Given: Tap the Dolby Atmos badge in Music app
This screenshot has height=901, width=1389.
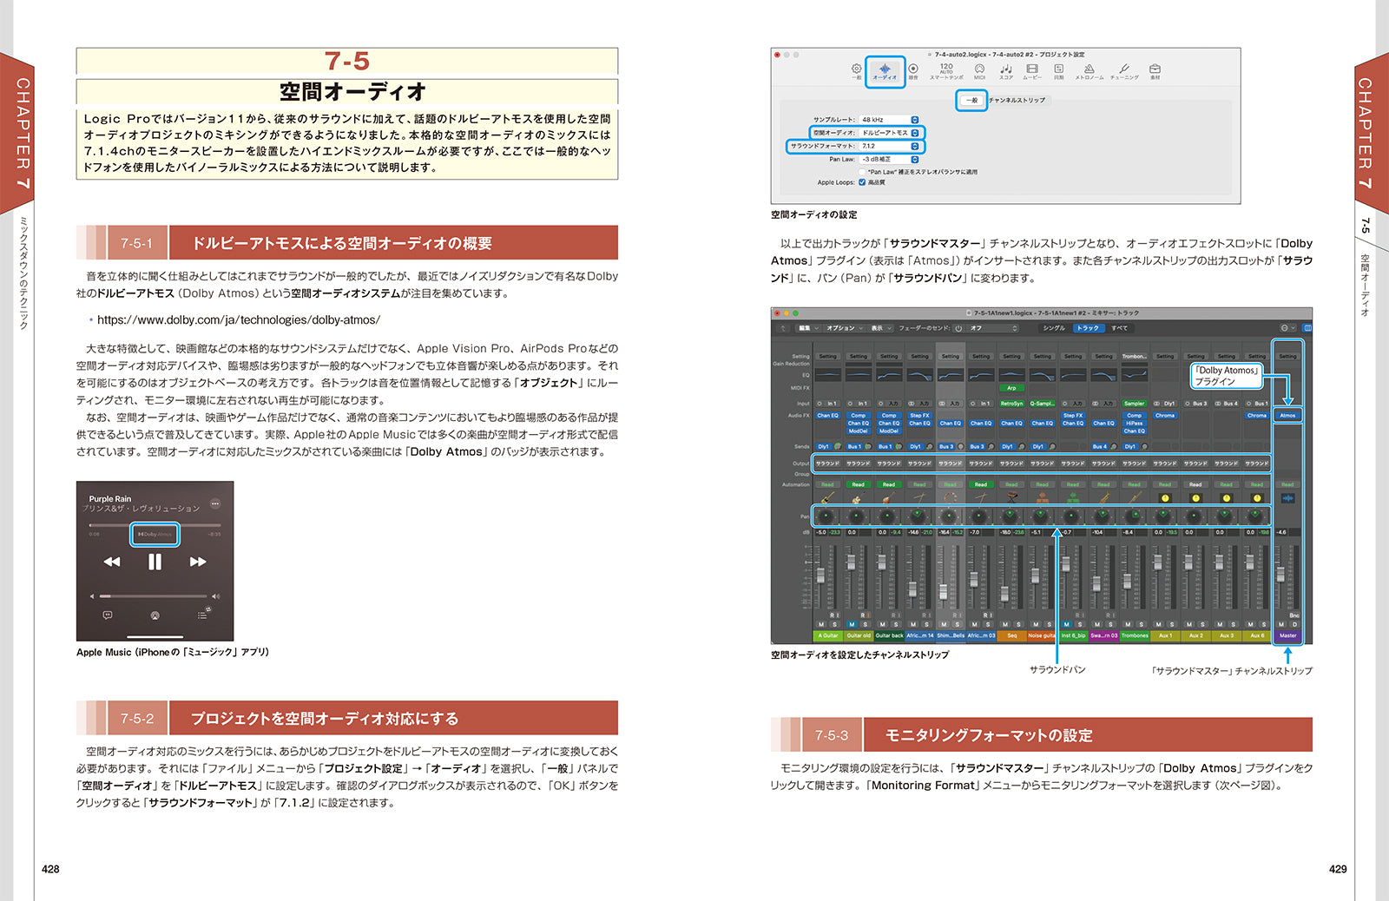Looking at the screenshot, I should pyautogui.click(x=155, y=534).
